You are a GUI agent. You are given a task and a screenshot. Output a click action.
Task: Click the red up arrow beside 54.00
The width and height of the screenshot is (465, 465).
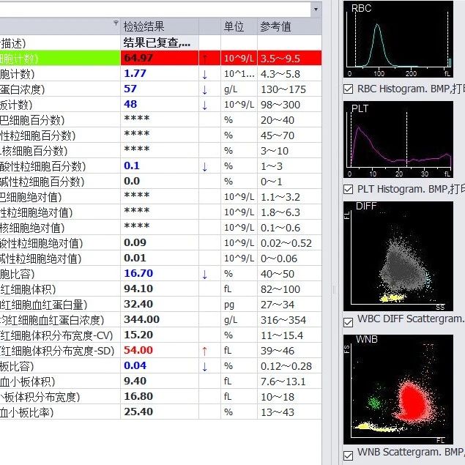coord(205,351)
